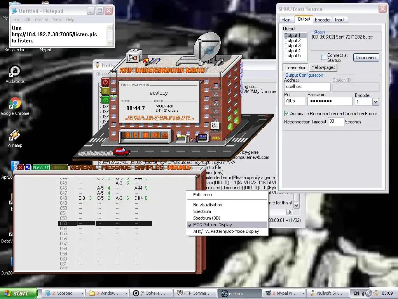The image size is (398, 299).
Task: Open Notepad File menu
Action: 16,19
